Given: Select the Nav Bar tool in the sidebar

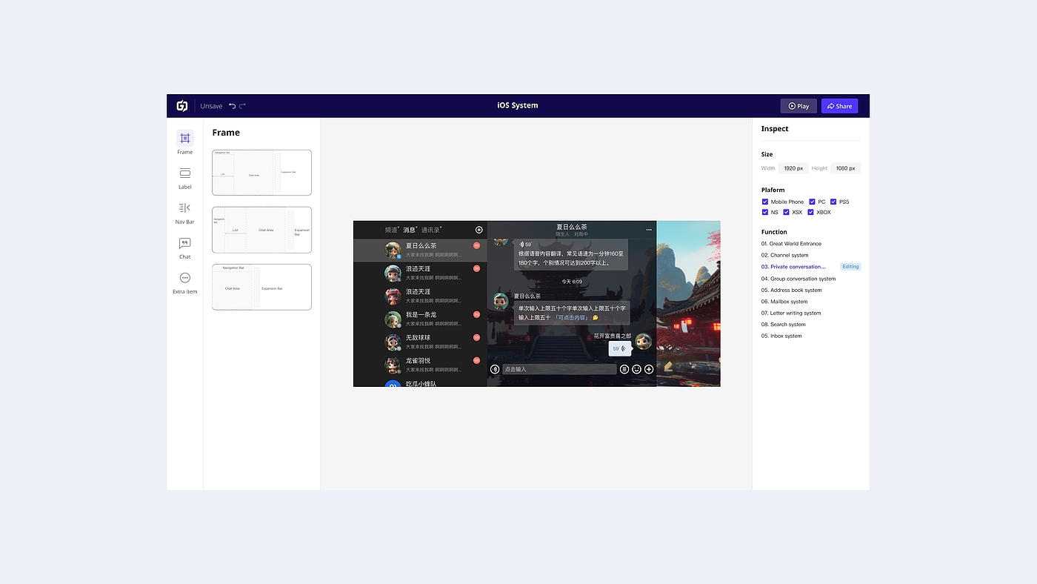Looking at the screenshot, I should tap(185, 212).
